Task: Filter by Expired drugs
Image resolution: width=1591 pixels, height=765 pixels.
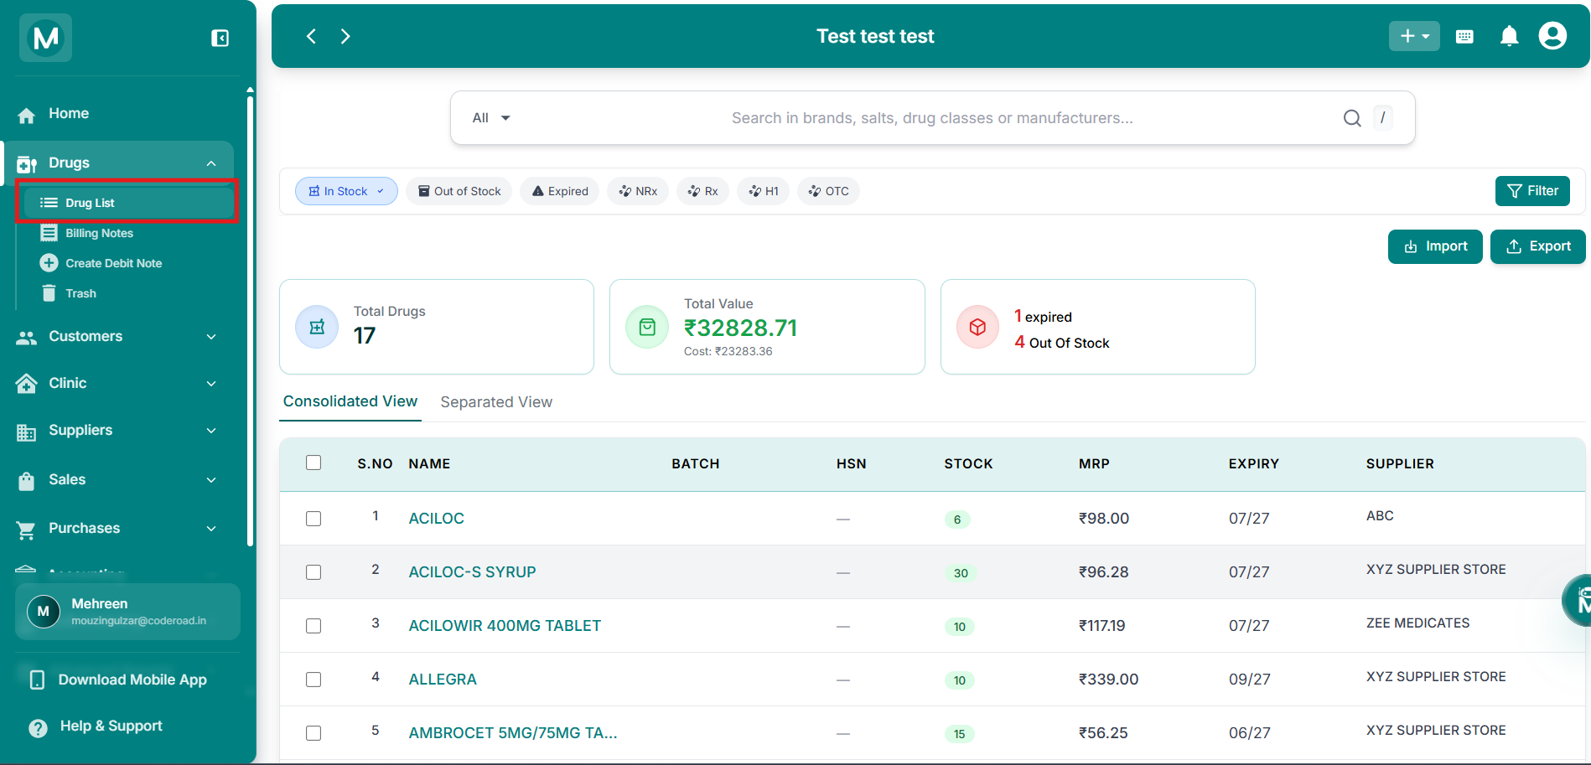Action: coord(560,191)
